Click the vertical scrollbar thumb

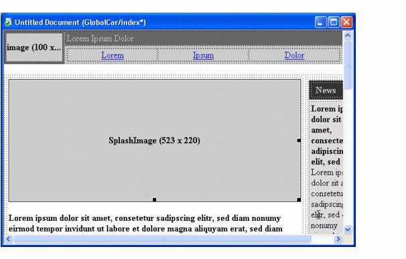point(348,65)
